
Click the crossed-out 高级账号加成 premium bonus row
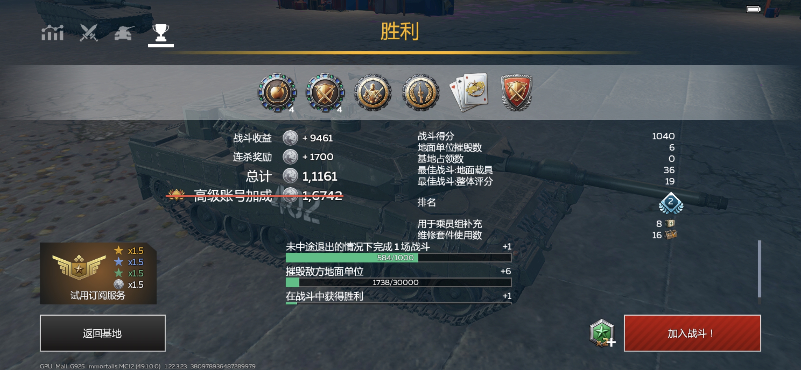(255, 196)
